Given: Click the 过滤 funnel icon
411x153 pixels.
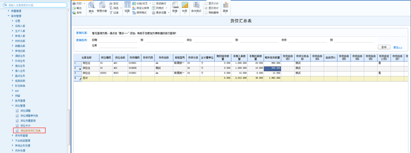Looking at the screenshot, I should click(111, 12).
